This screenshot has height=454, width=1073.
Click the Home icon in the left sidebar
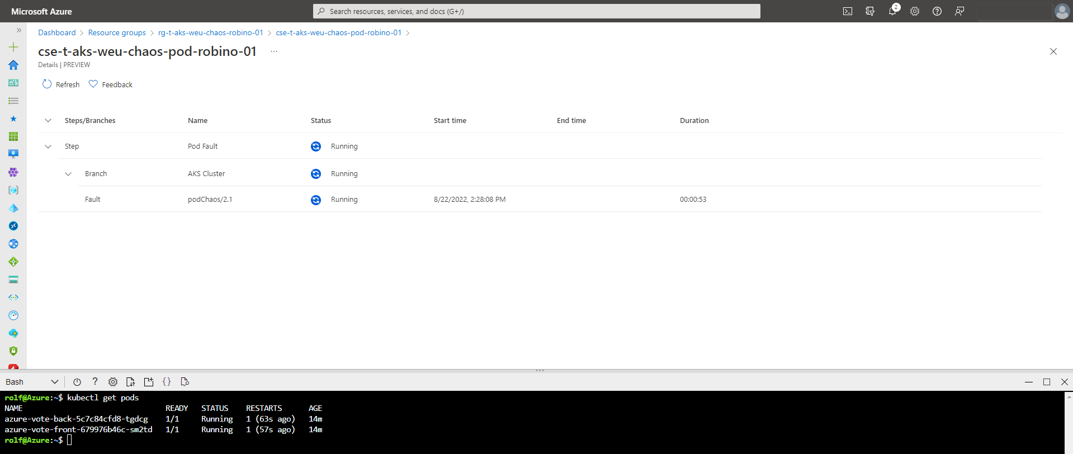point(13,65)
